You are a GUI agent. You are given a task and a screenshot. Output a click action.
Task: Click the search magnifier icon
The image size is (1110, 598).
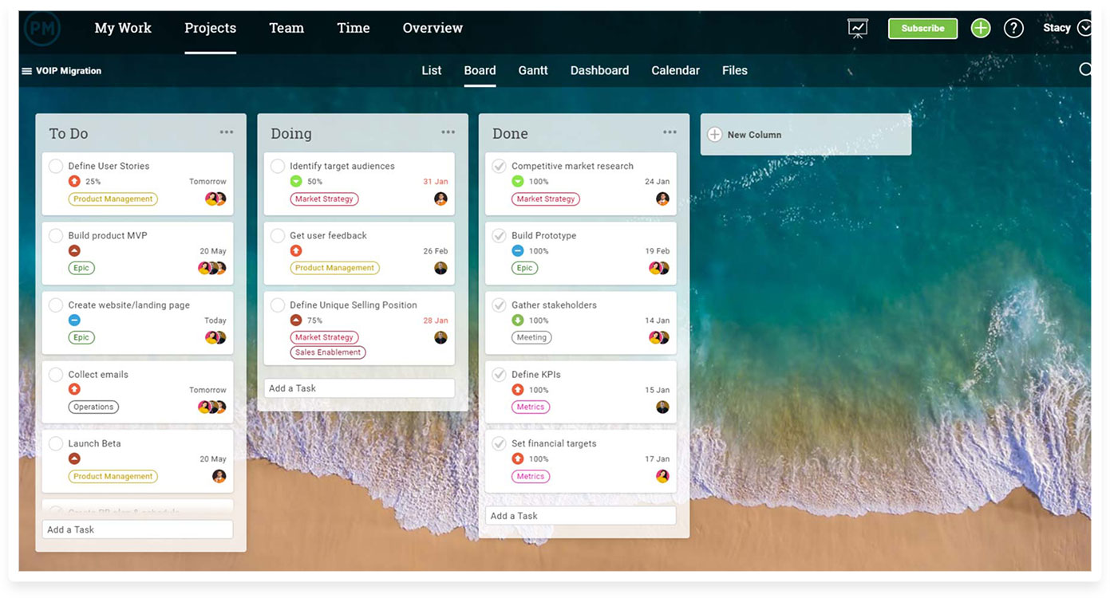click(1085, 69)
